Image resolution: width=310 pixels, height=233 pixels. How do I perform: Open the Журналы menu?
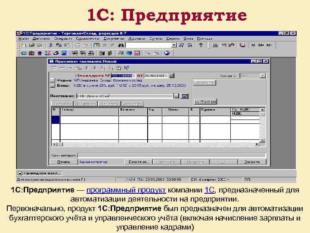(136, 38)
